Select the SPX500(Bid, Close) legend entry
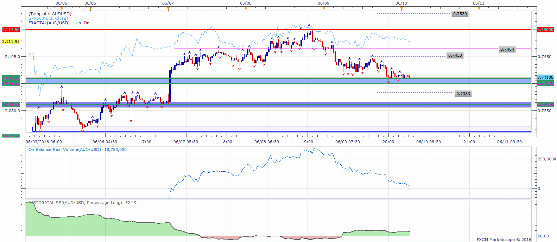The width and height of the screenshot is (557, 242). pos(48,18)
